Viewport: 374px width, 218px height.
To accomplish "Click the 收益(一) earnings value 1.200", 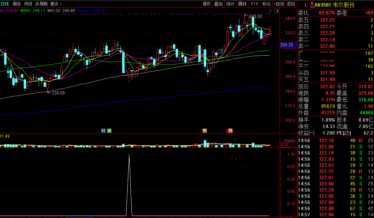I will click(x=329, y=133).
